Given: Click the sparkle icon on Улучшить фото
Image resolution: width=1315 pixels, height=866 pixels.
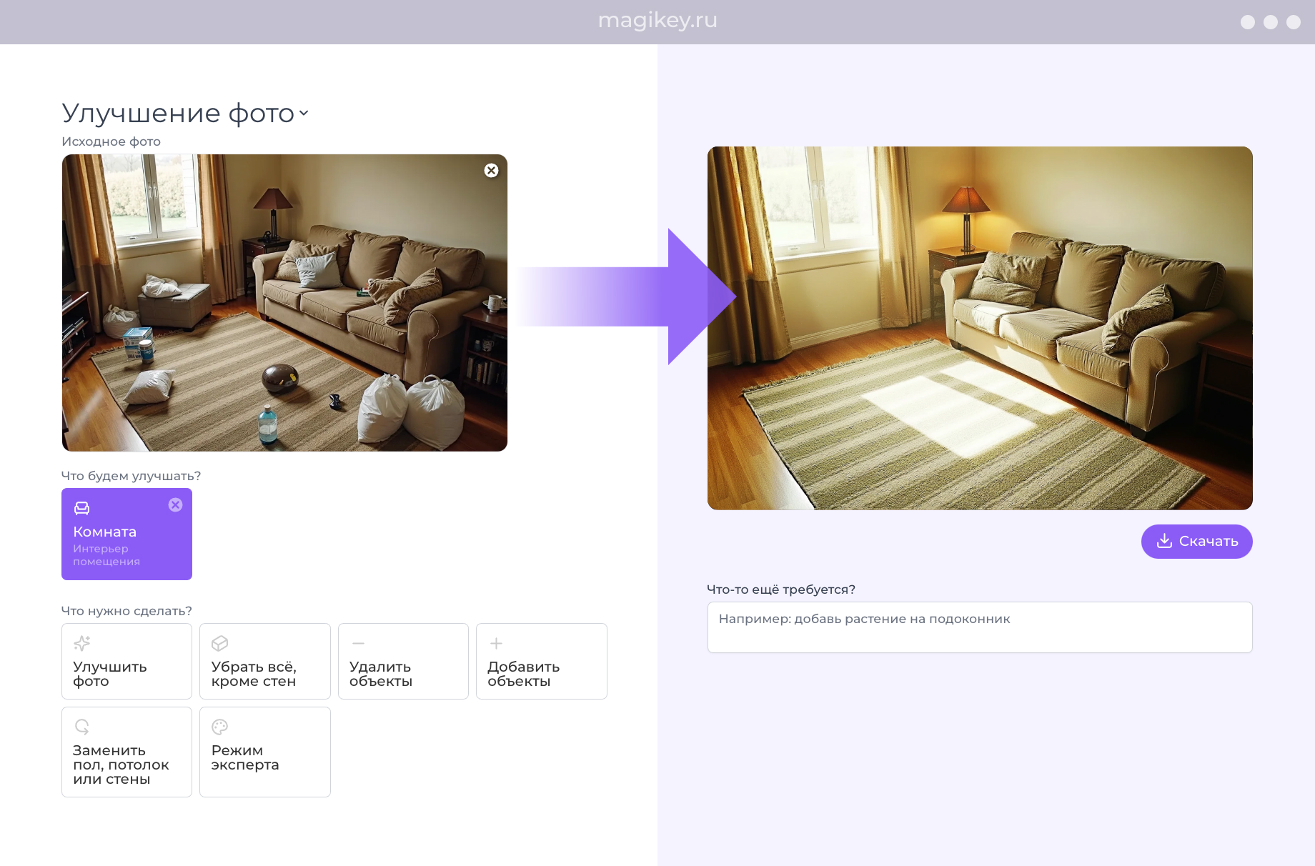Looking at the screenshot, I should pos(81,643).
